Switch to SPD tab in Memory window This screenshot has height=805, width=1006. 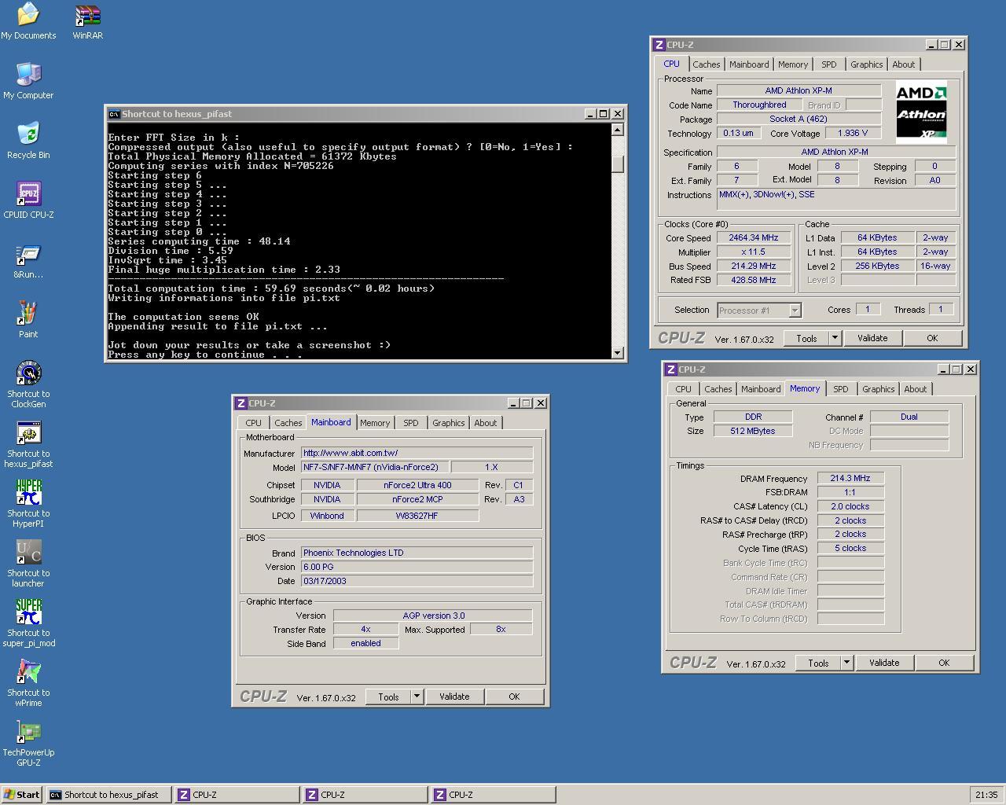click(841, 390)
